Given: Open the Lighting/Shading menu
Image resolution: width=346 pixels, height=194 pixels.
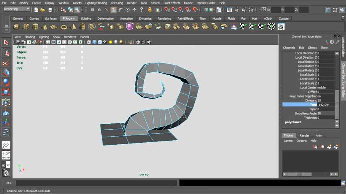Looking at the screenshot, I should (x=96, y=3).
